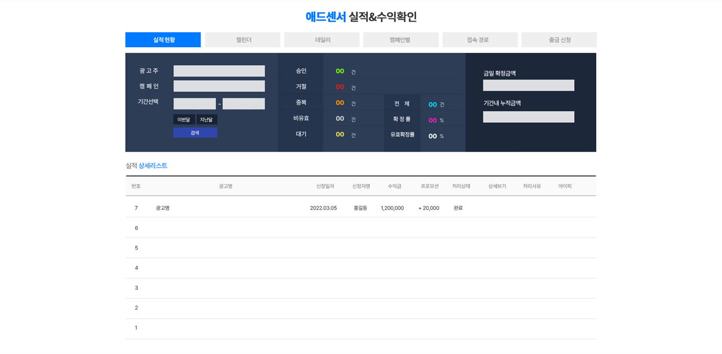Click the 기간내 누적금액 field
Viewport: 722px width, 354px height.
[x=529, y=117]
